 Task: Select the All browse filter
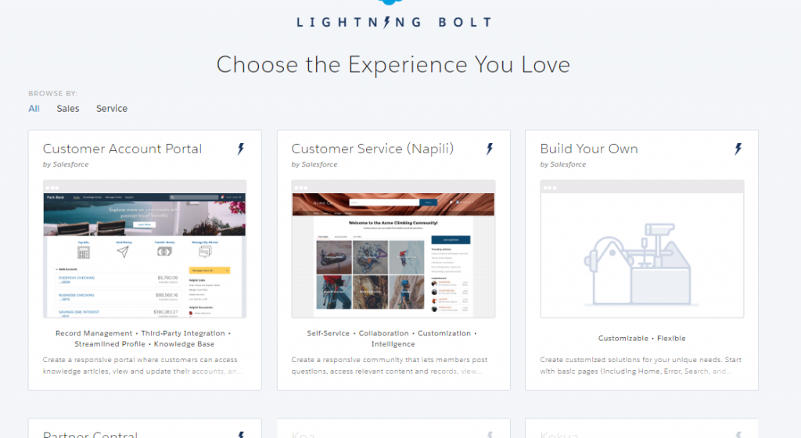point(34,109)
